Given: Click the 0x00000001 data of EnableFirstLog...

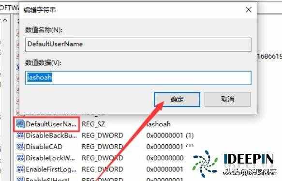Looking at the screenshot, I should coord(165,169).
